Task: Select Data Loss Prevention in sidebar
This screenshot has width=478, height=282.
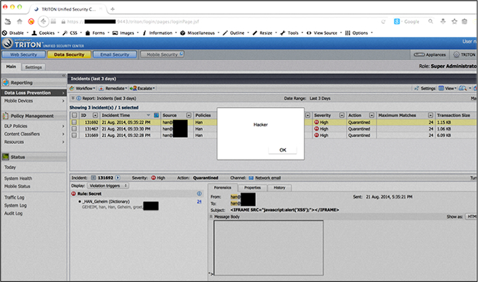Action: (x=34, y=93)
